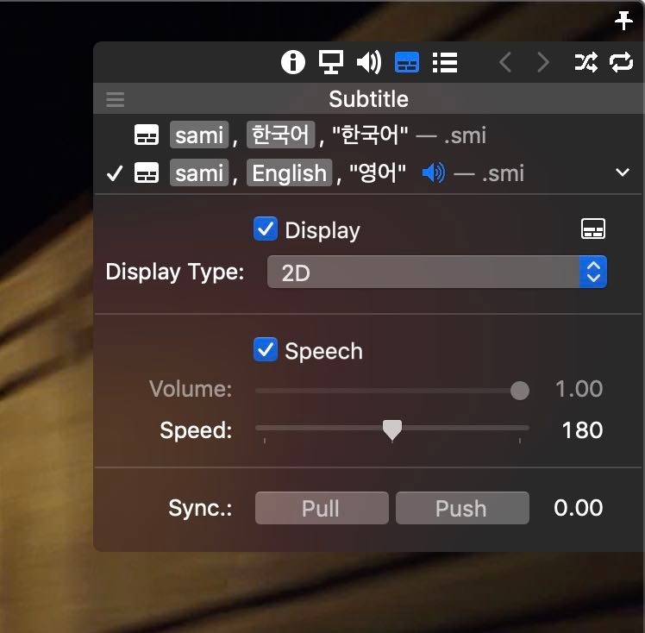Toggle the Display checkbox
This screenshot has height=633, width=645.
tap(266, 229)
